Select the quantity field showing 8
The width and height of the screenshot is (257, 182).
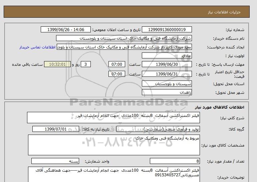point(175,161)
